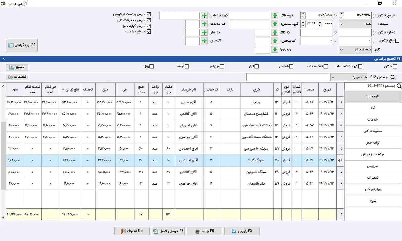Open the همه موارد search filter dropdown
Screen dimensions: 402x241
click(x=349, y=77)
